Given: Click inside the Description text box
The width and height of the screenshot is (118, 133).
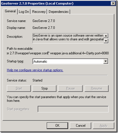Looking at the screenshot, I should pyautogui.click(x=68, y=38).
